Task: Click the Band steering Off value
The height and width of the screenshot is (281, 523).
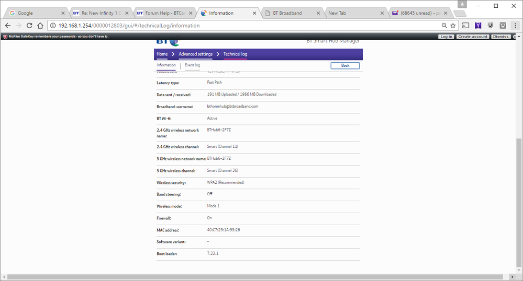Action: click(x=209, y=194)
